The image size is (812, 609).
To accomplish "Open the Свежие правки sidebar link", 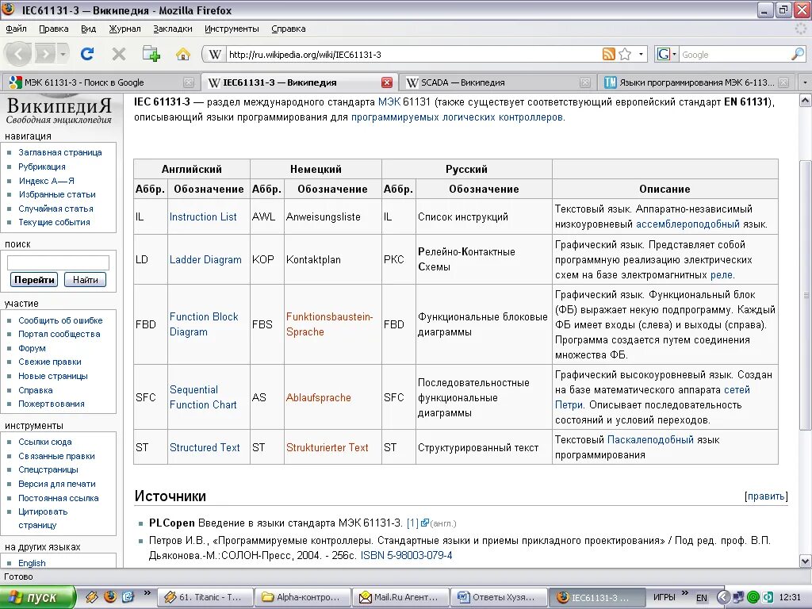I will [50, 362].
